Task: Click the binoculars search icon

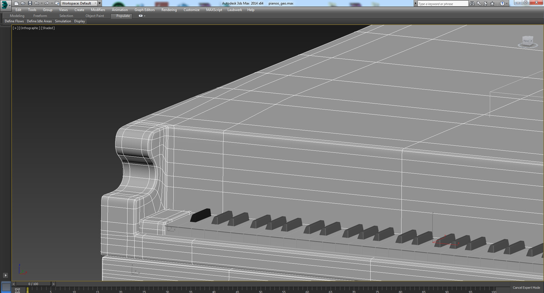Action: (472, 3)
